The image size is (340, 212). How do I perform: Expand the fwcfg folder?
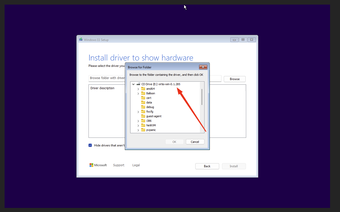138,111
